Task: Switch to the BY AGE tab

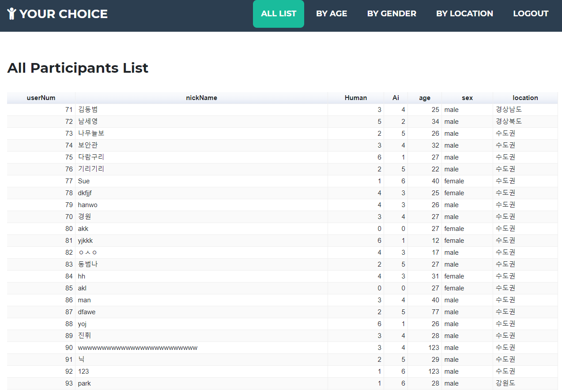Action: pyautogui.click(x=332, y=14)
